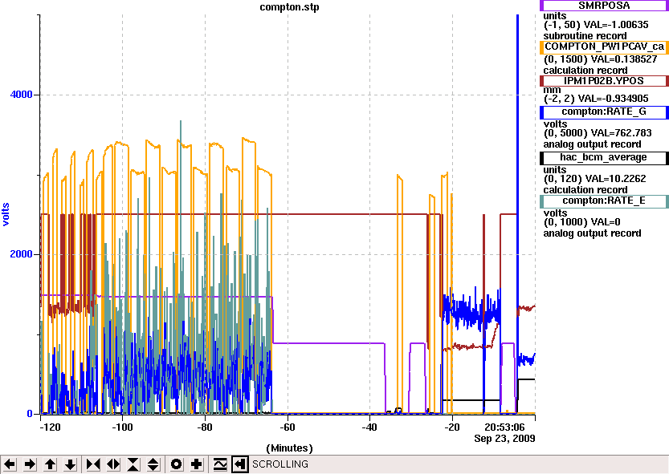The image size is (669, 474).
Task: Click the VAL=-0.934905 reading text
Action: coord(613,99)
